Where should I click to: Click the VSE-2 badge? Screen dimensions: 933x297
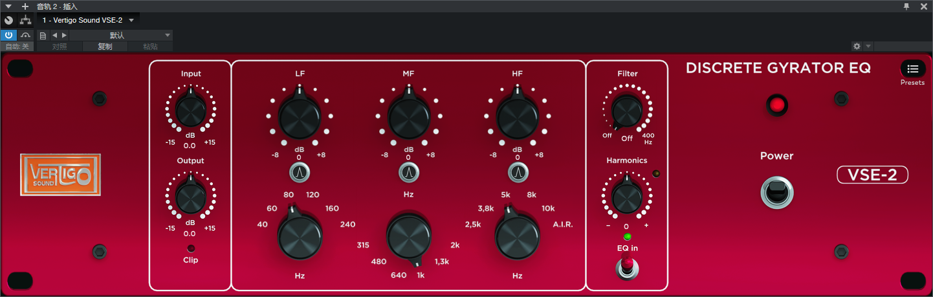point(872,175)
